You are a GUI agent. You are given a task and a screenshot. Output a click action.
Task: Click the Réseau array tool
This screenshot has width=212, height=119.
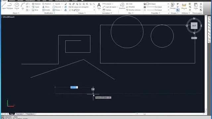click(57, 10)
